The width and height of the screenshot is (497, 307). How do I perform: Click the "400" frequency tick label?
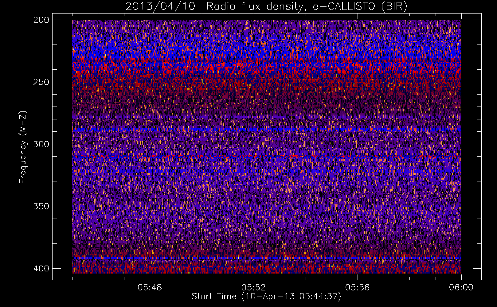[x=41, y=269]
